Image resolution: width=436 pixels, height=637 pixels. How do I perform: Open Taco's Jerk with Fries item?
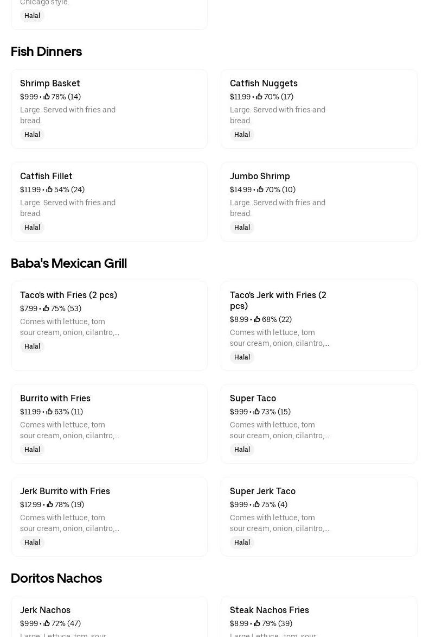278,300
